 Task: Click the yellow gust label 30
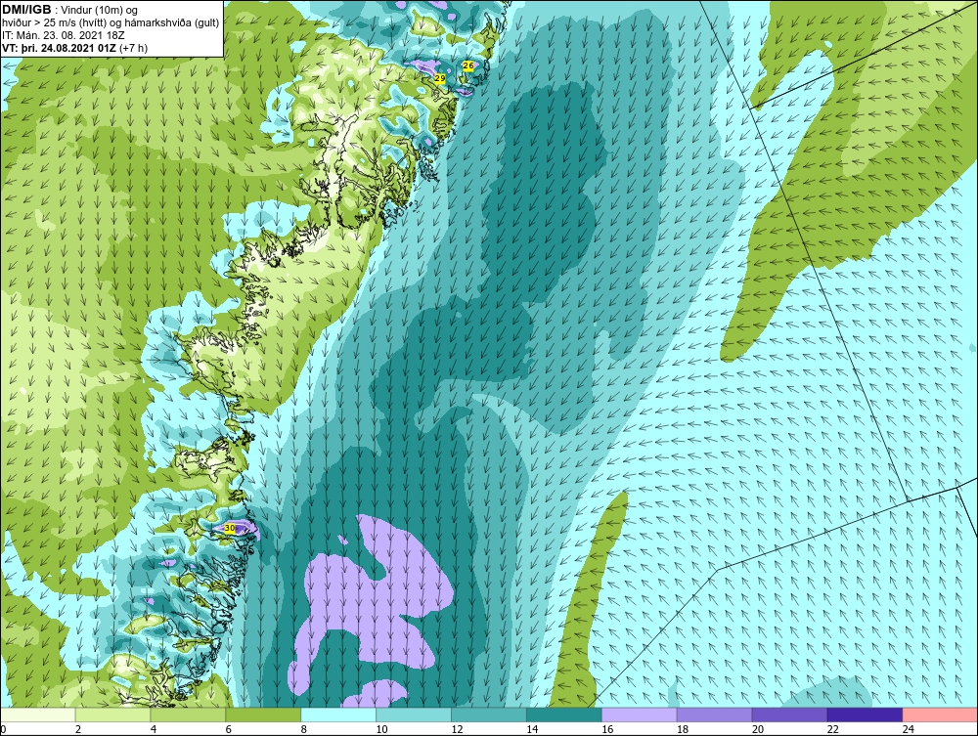click(230, 528)
